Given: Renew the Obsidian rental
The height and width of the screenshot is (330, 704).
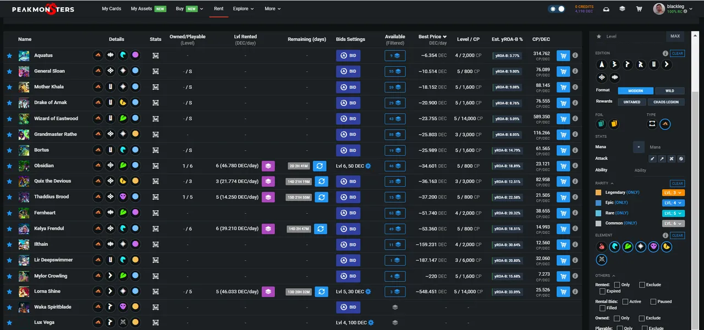Looking at the screenshot, I should (x=320, y=166).
